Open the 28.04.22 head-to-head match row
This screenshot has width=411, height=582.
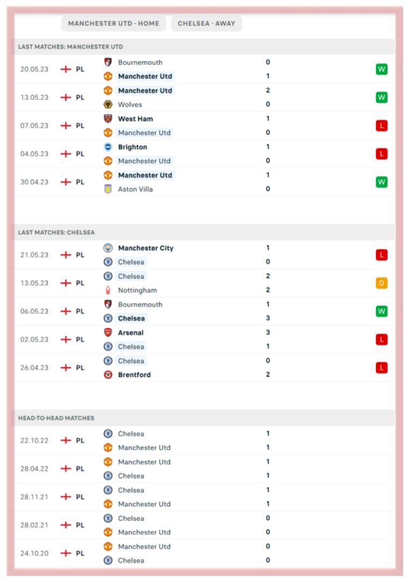point(205,469)
